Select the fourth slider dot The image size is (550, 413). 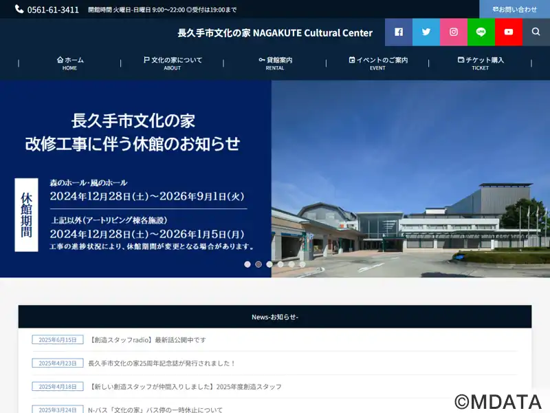pos(280,264)
